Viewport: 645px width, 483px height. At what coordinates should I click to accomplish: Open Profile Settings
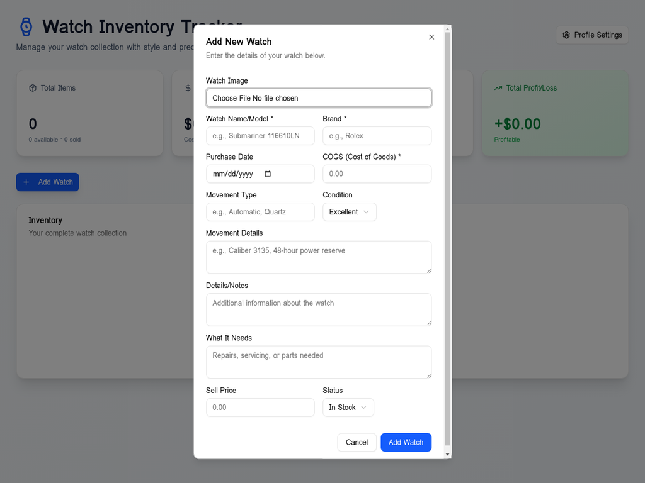[592, 35]
